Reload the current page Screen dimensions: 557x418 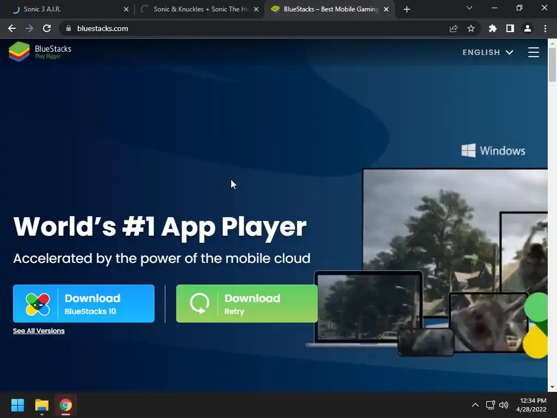click(x=47, y=28)
